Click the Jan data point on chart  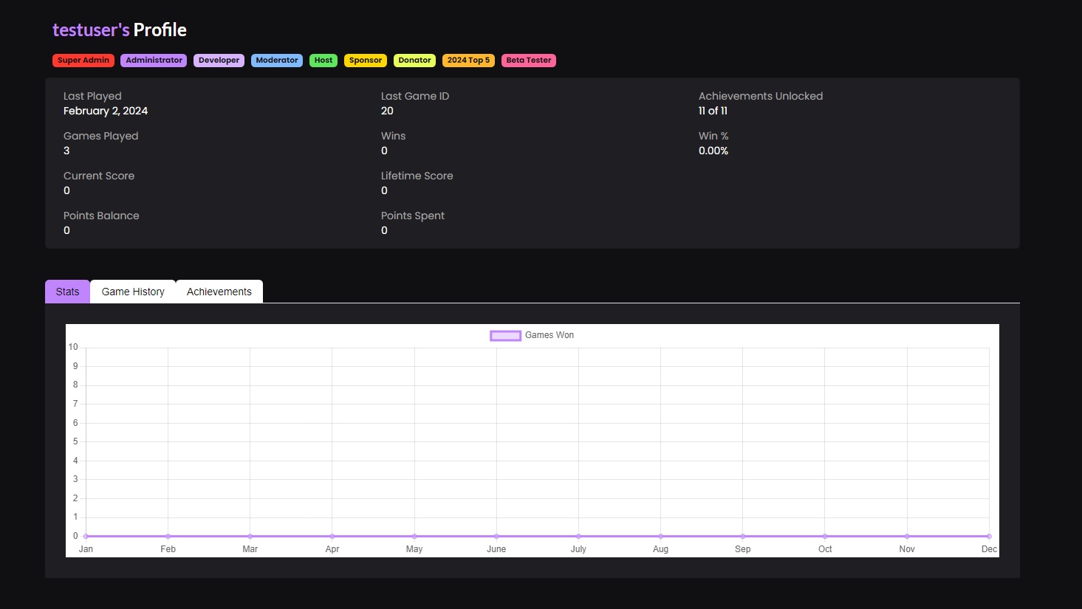tap(86, 536)
